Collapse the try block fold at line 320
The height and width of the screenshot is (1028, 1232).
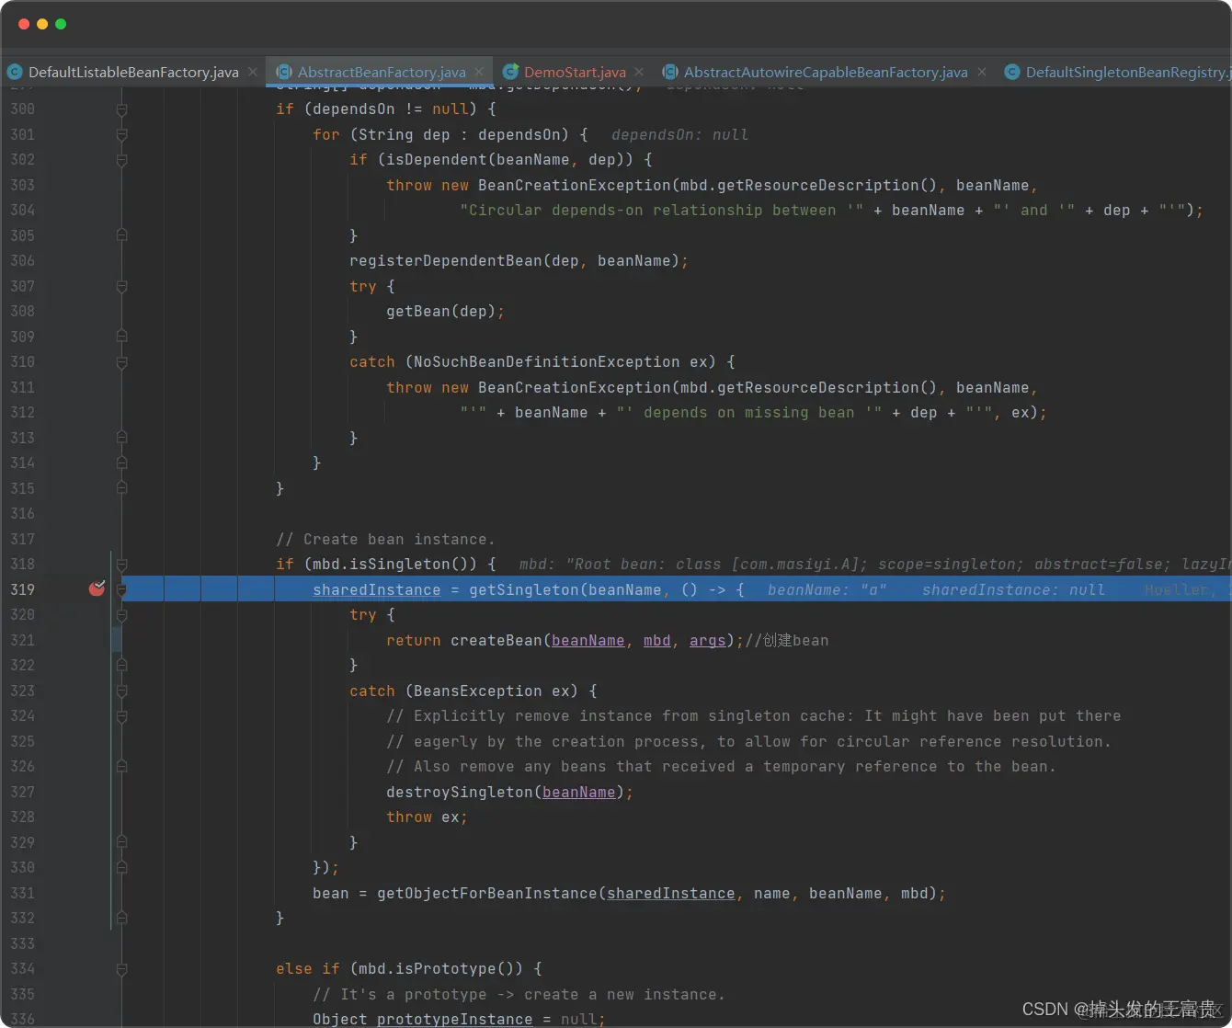pos(121,615)
